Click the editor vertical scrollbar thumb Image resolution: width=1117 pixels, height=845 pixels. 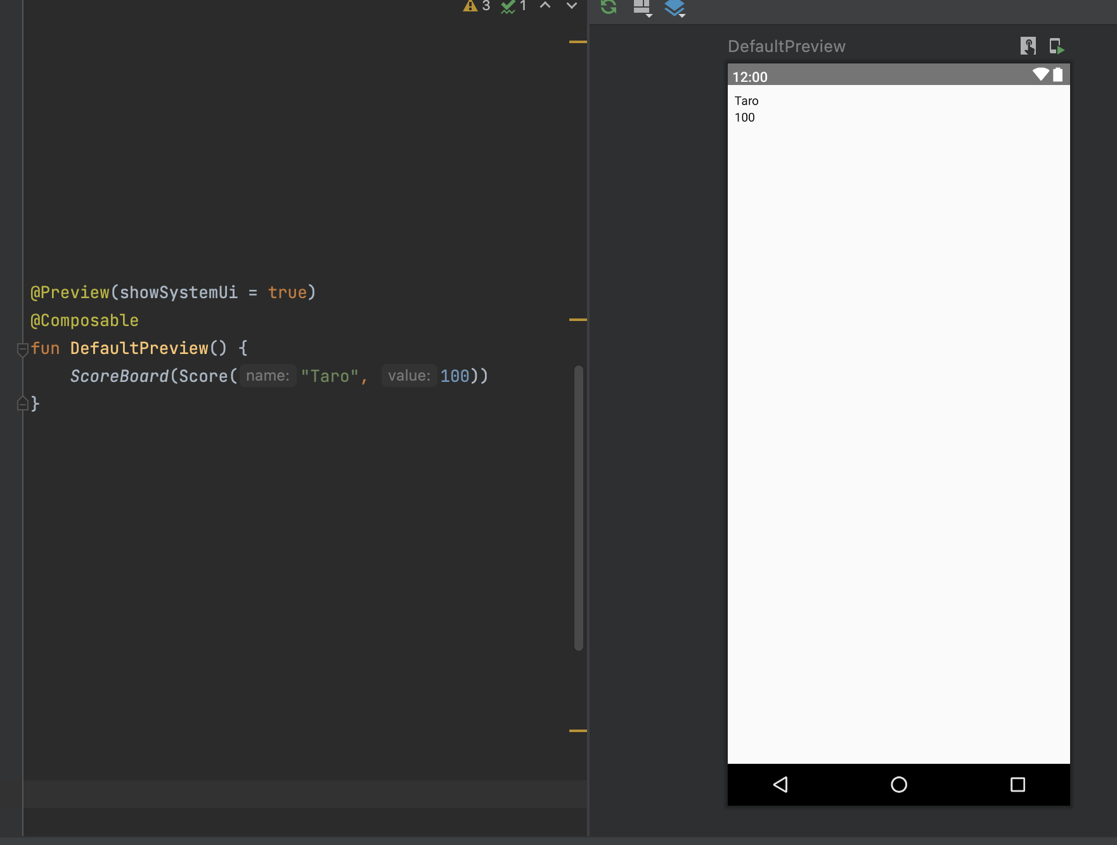tap(579, 508)
